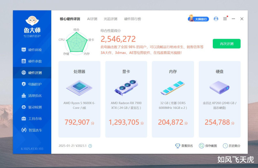The height and width of the screenshot is (168, 258).
Task: Click the memory score 204,872
Action: coord(170,123)
